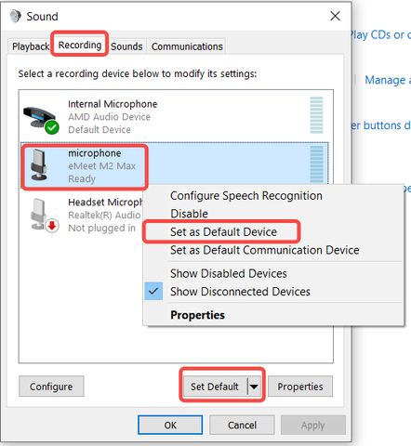Expand the Set Default dropdown arrow

(254, 387)
